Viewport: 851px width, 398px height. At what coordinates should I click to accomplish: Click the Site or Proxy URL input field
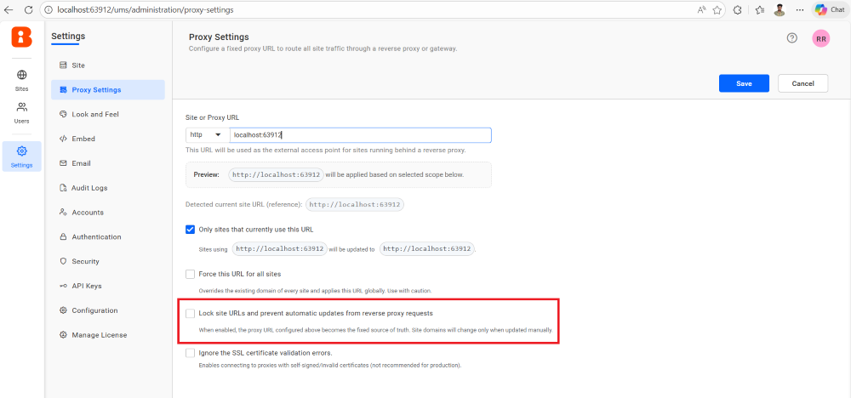(360, 135)
